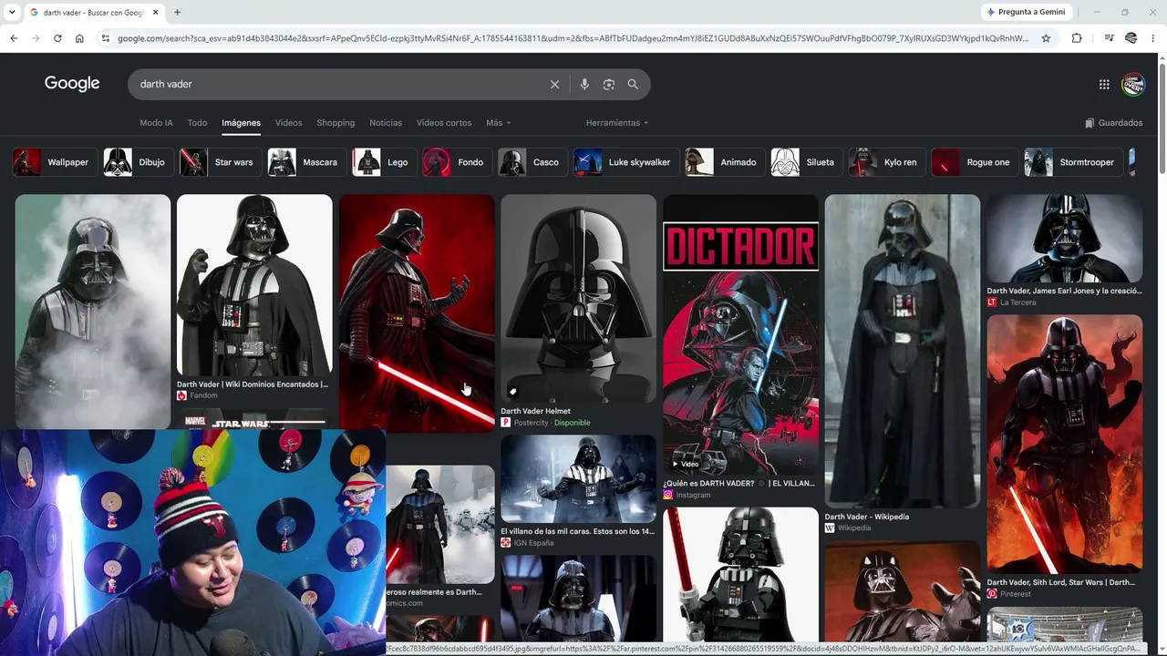Filter images by Dibujo chip
The height and width of the screenshot is (656, 1167).
coord(137,162)
